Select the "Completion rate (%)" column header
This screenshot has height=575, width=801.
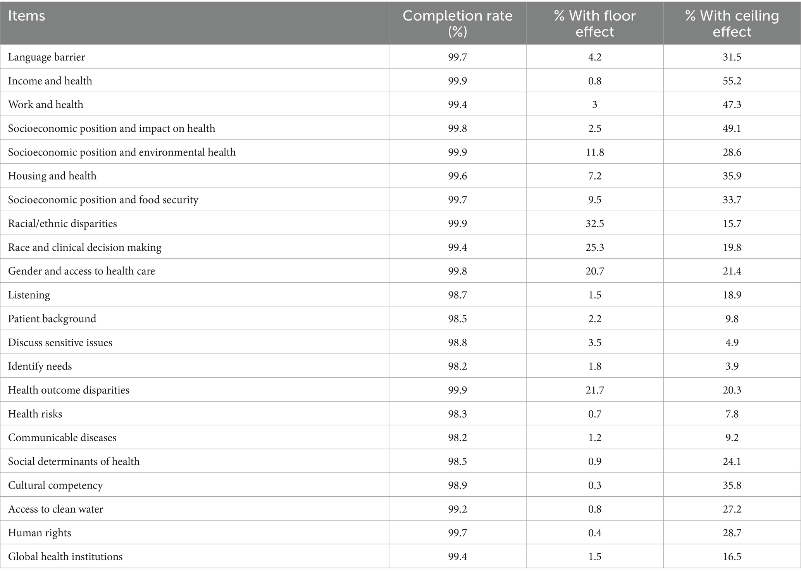click(x=457, y=23)
